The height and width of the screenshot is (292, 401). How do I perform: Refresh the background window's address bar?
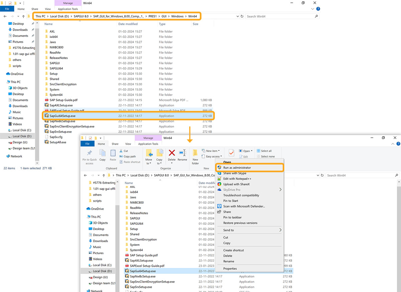pos(242,16)
